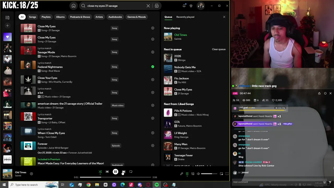The image size is (334, 188).
Task: Open emoji picker in chat overlay
Action: click(325, 182)
